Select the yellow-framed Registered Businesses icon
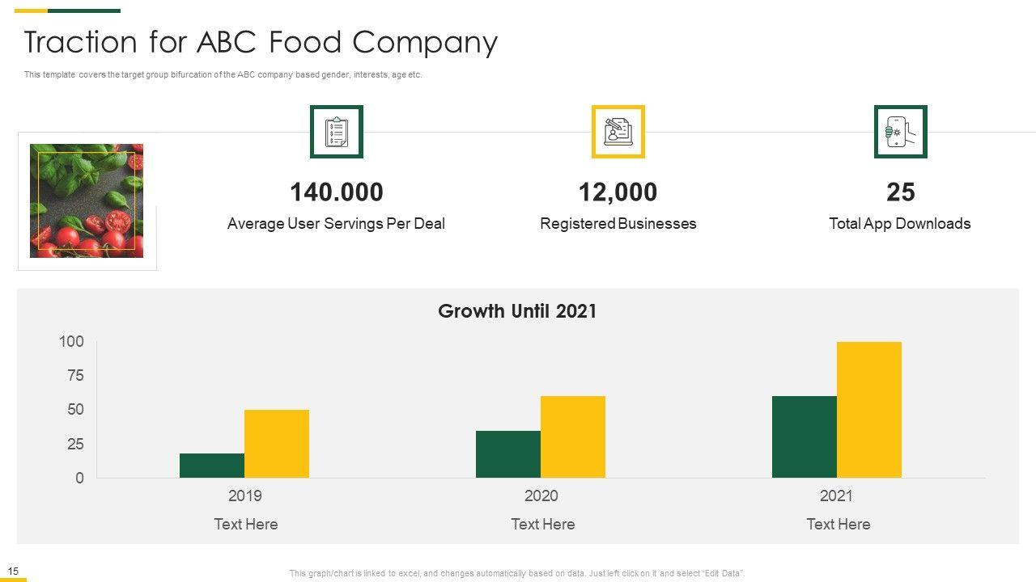Viewport: 1036px width, 582px height. tap(618, 132)
